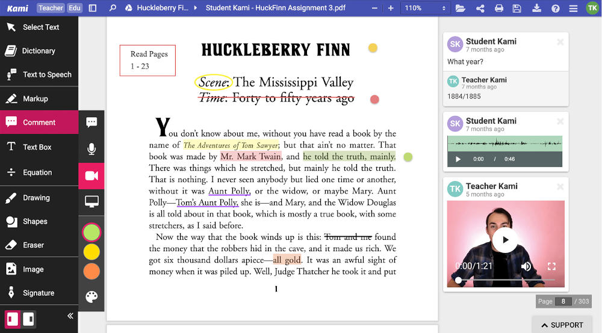This screenshot has width=602, height=333.
Task: Open file with the folder icon
Action: [x=461, y=8]
